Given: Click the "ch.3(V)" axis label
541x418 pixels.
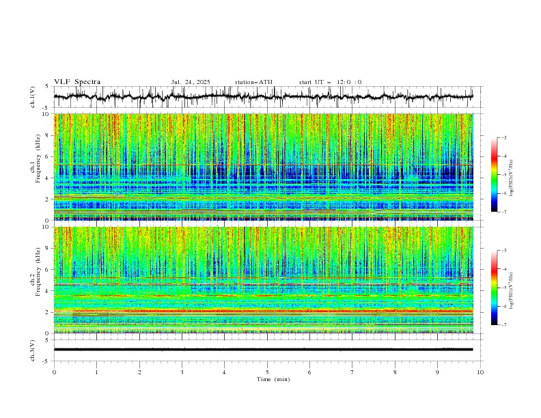Looking at the screenshot, I should (x=33, y=350).
